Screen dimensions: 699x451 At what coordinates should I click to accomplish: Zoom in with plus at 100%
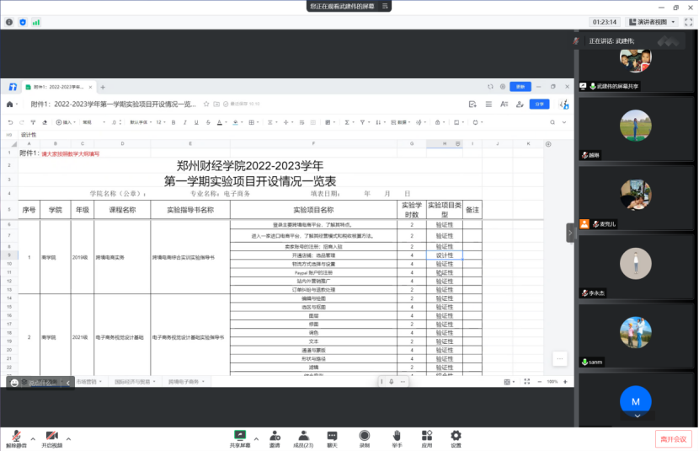click(565, 382)
